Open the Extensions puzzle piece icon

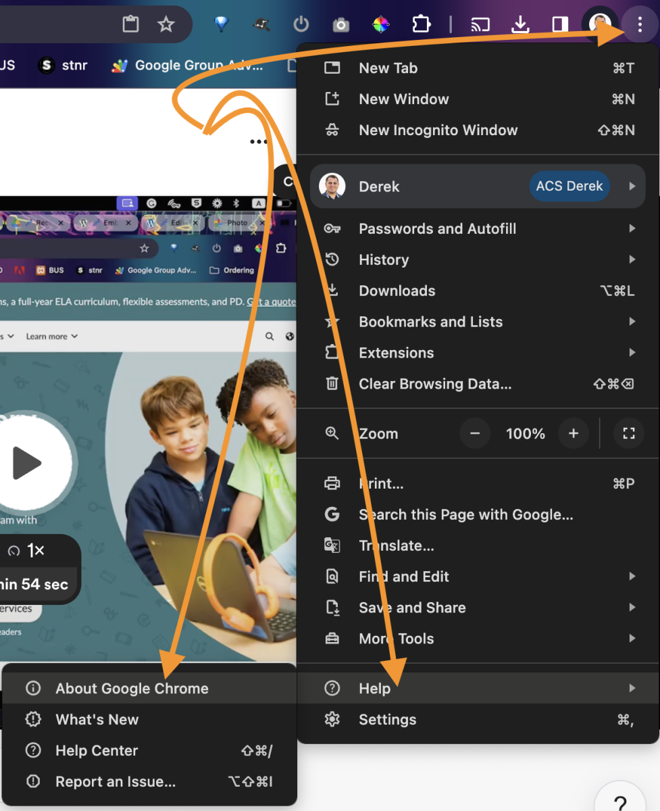pyautogui.click(x=422, y=25)
